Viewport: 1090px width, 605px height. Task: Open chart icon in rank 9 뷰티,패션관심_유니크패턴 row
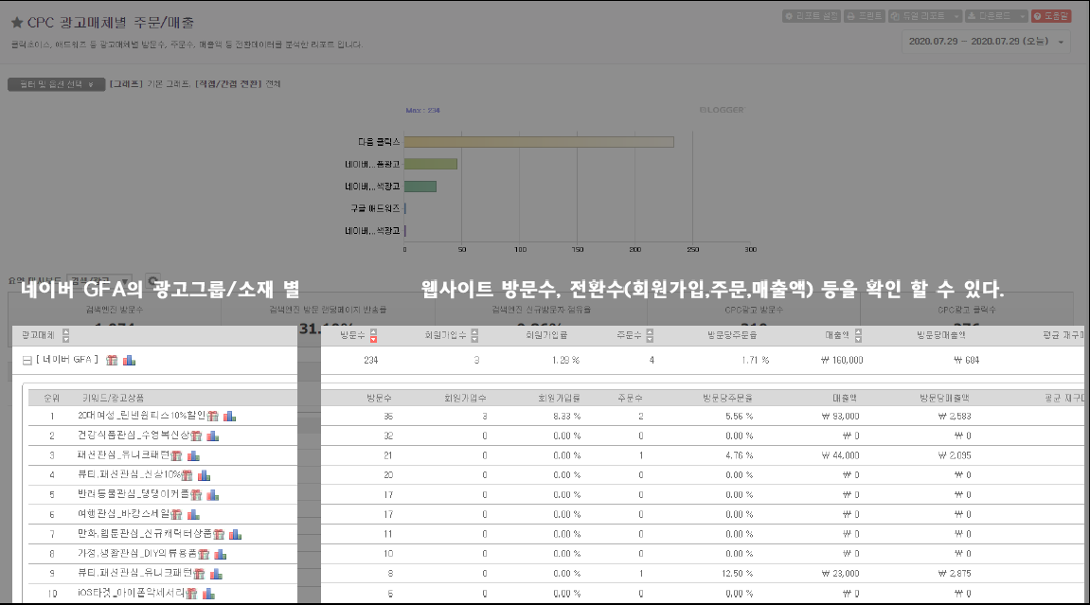216,574
